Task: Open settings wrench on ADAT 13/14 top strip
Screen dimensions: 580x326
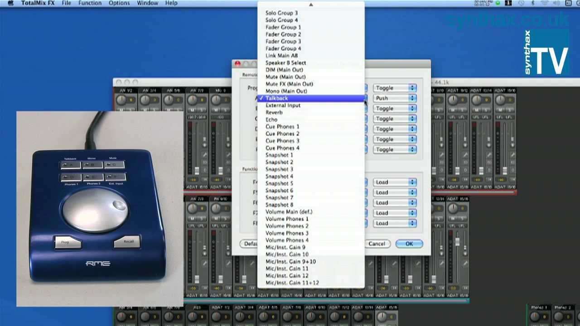Action: pyautogui.click(x=489, y=155)
